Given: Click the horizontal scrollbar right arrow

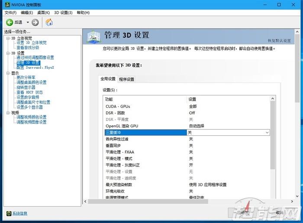Looking at the screenshot, I should click(x=292, y=201).
